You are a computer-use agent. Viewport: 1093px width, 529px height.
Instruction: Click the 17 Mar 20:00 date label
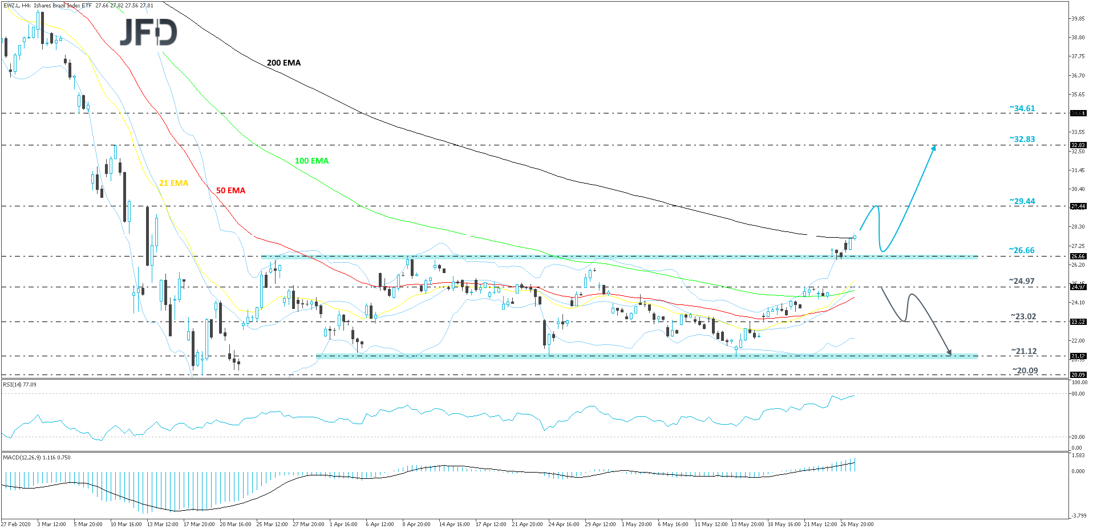tap(199, 524)
